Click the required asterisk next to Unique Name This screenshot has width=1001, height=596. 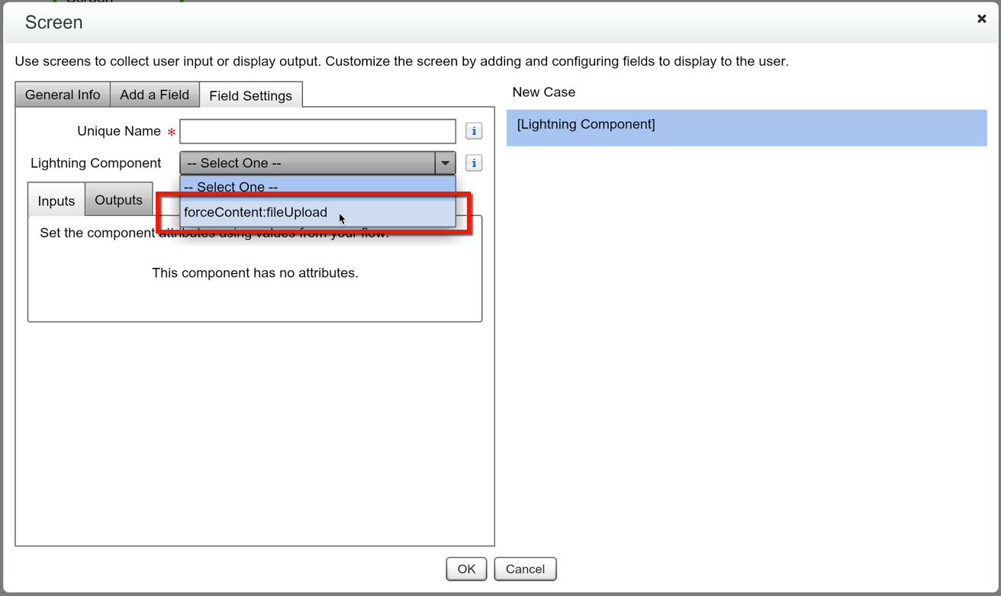(x=169, y=131)
